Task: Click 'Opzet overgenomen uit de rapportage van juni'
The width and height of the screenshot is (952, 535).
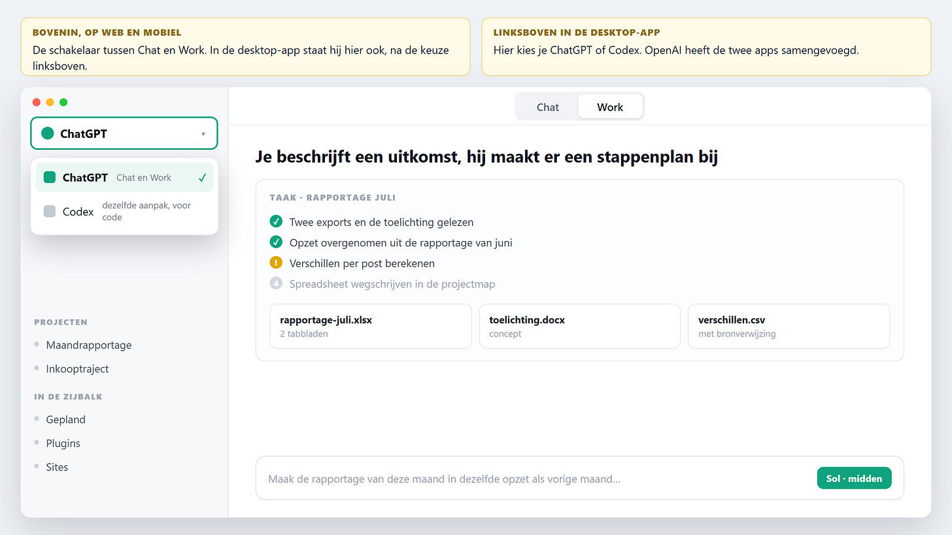Action: coord(401,242)
